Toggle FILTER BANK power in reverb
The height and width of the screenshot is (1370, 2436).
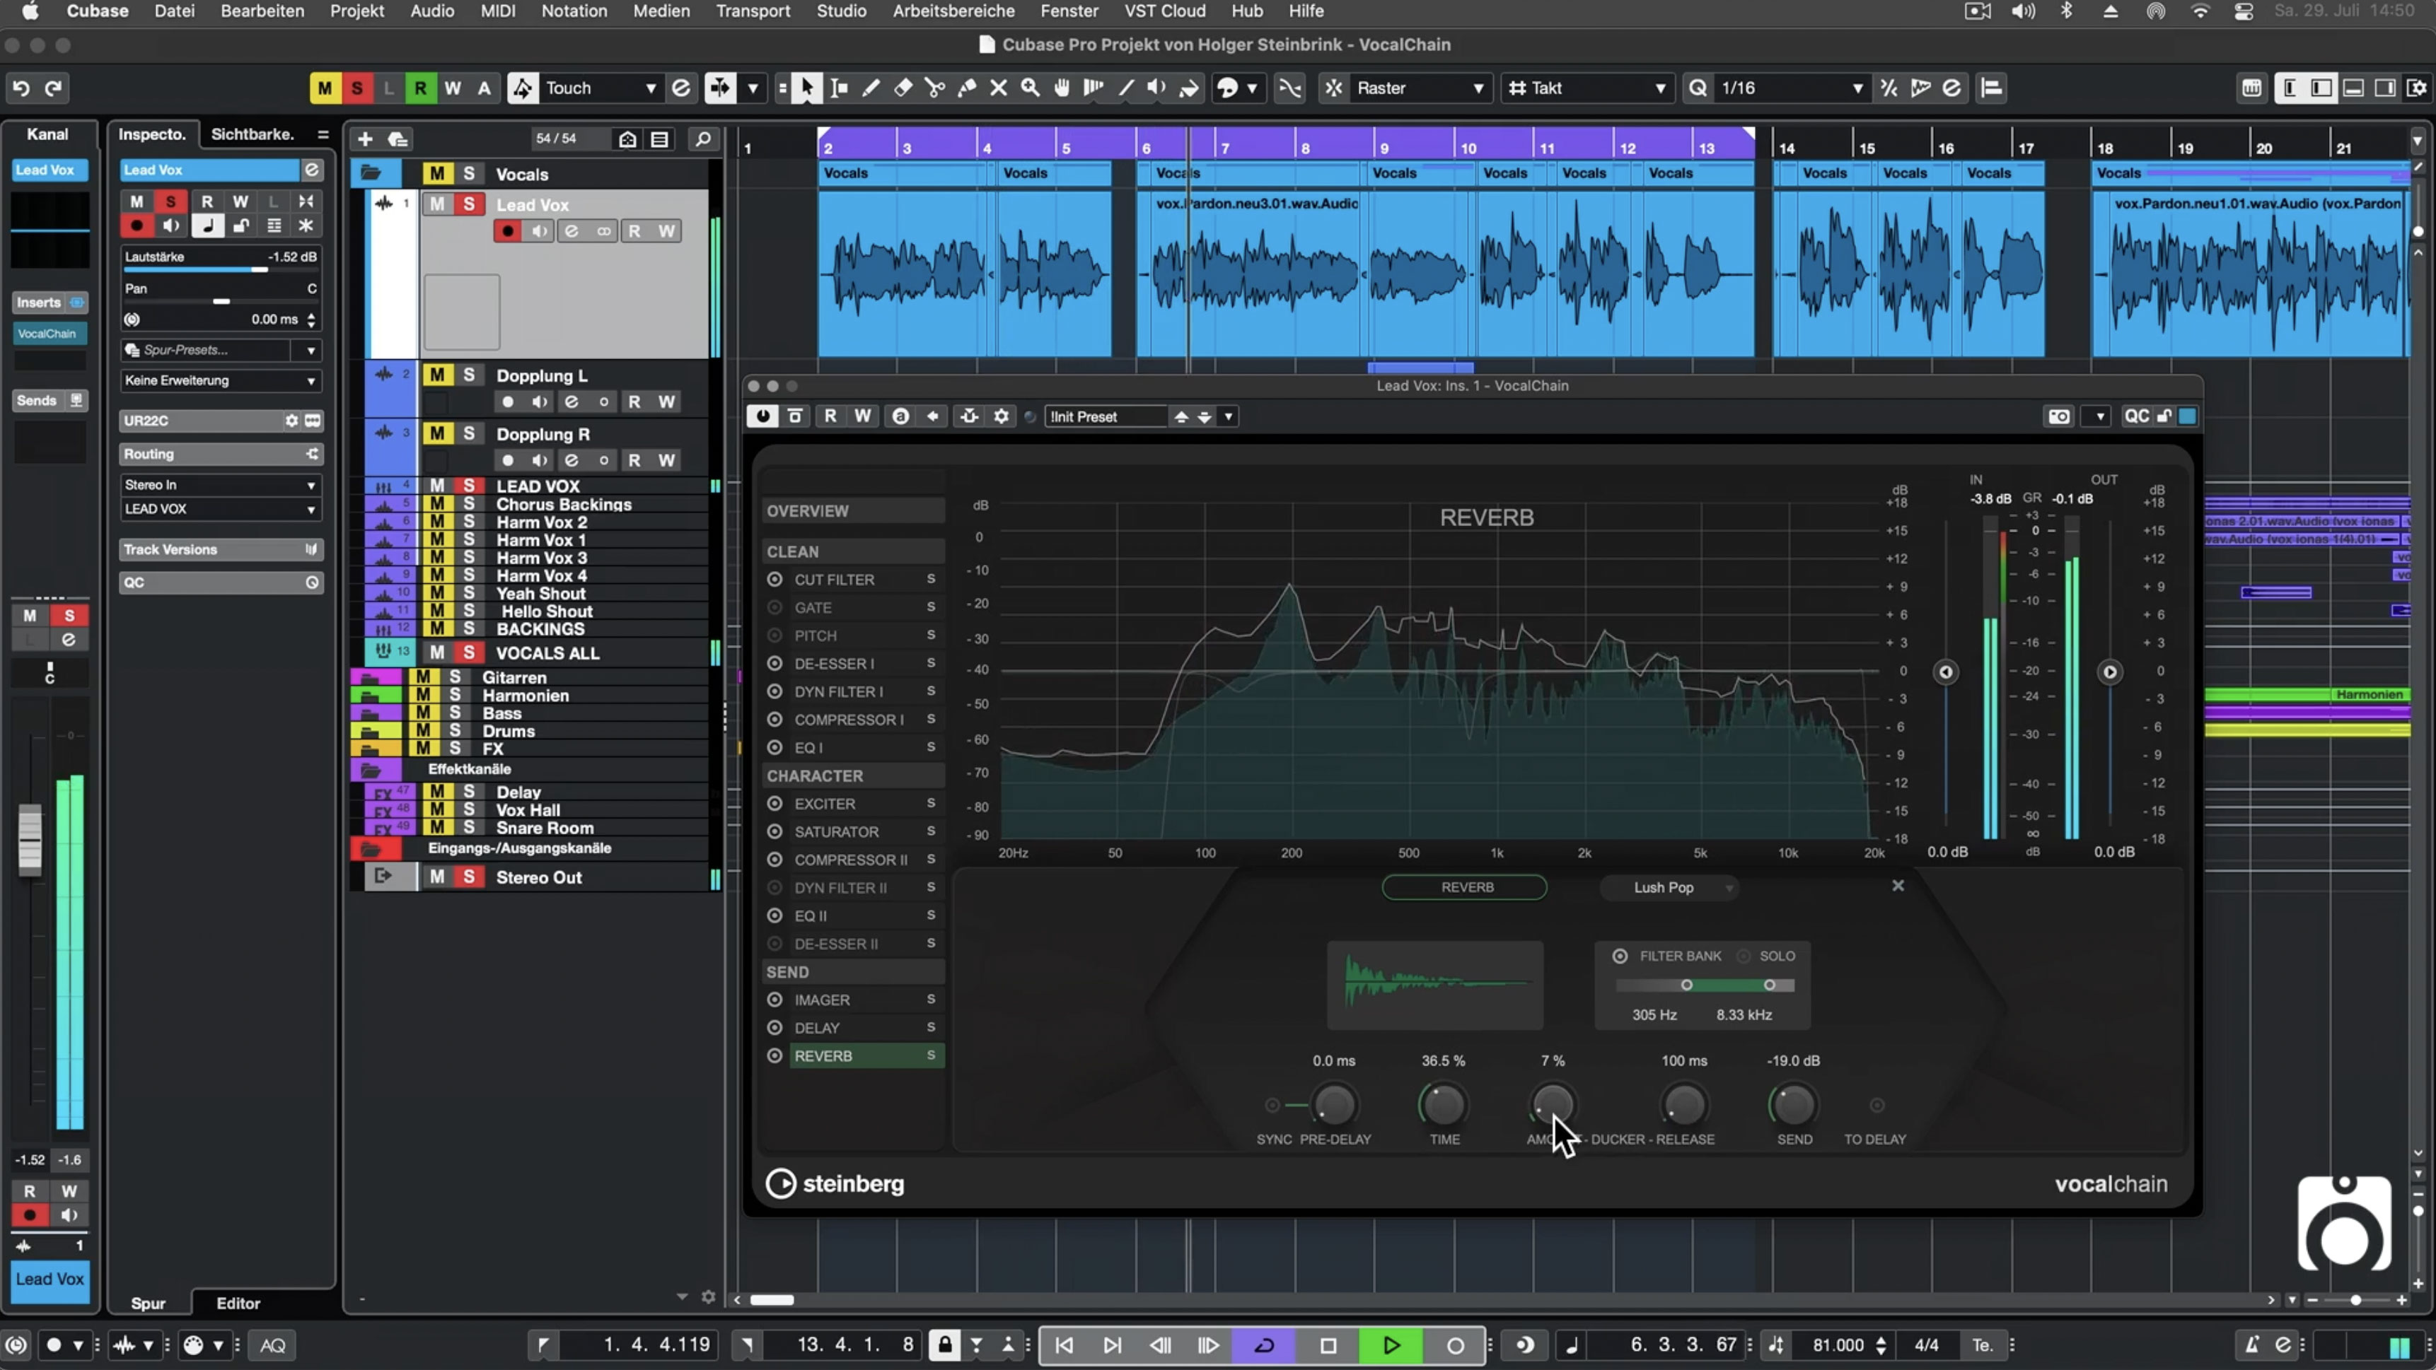coord(1620,956)
